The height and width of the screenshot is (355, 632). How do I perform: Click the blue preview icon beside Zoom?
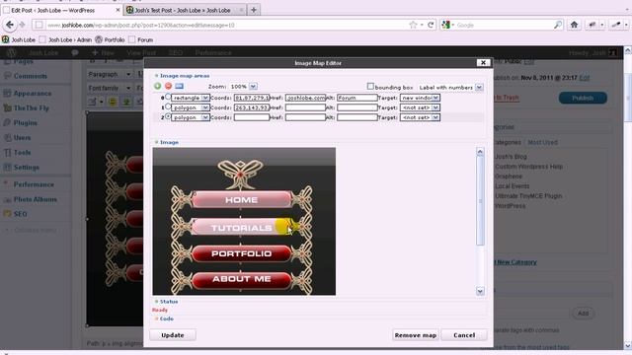tap(180, 86)
